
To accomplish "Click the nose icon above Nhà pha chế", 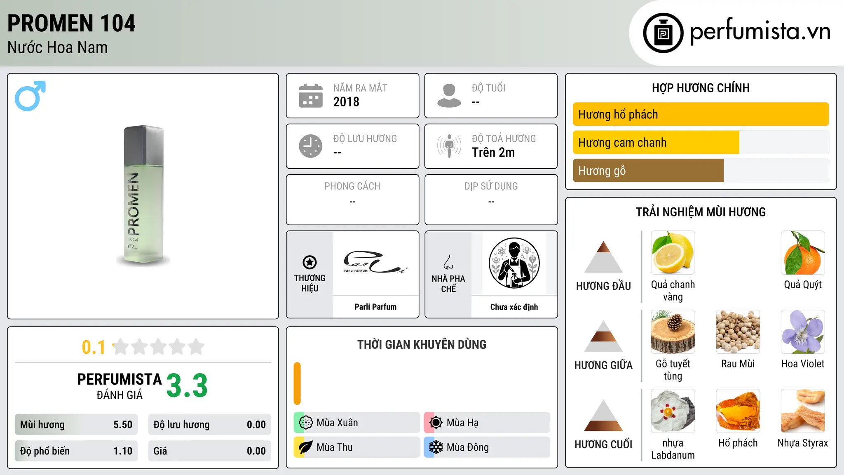I will click(448, 262).
